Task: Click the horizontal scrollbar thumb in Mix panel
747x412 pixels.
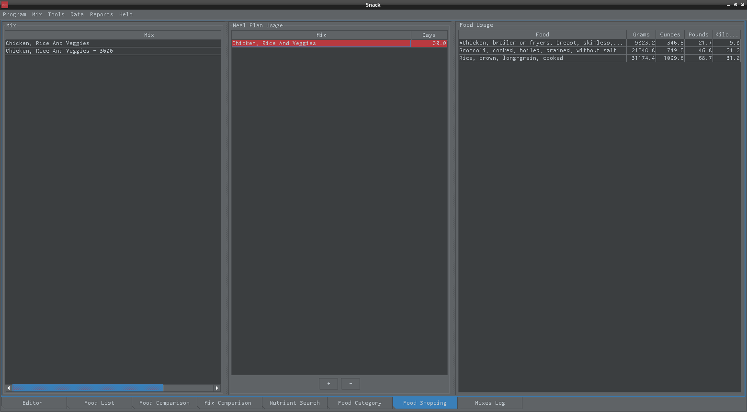Action: (x=88, y=388)
